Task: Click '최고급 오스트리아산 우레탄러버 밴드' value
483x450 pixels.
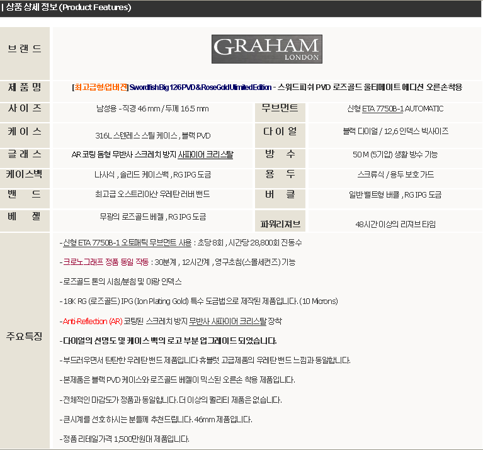Action: (152, 194)
